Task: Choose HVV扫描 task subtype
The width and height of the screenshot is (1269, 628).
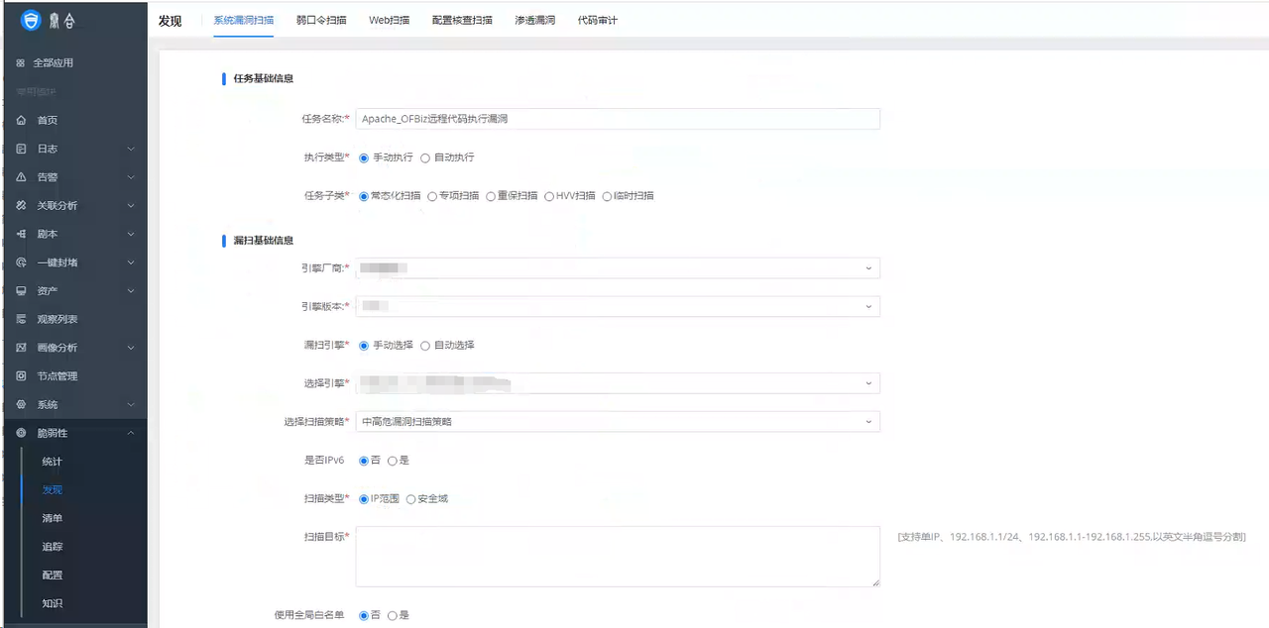Action: [x=548, y=195]
